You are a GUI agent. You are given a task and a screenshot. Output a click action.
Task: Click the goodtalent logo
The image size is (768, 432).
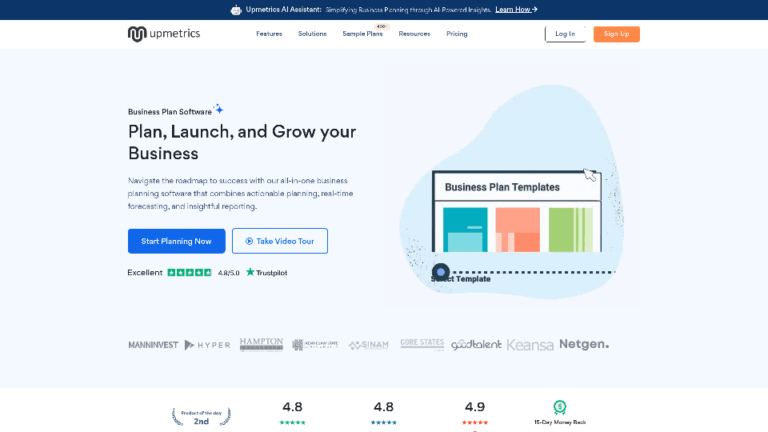coord(476,345)
